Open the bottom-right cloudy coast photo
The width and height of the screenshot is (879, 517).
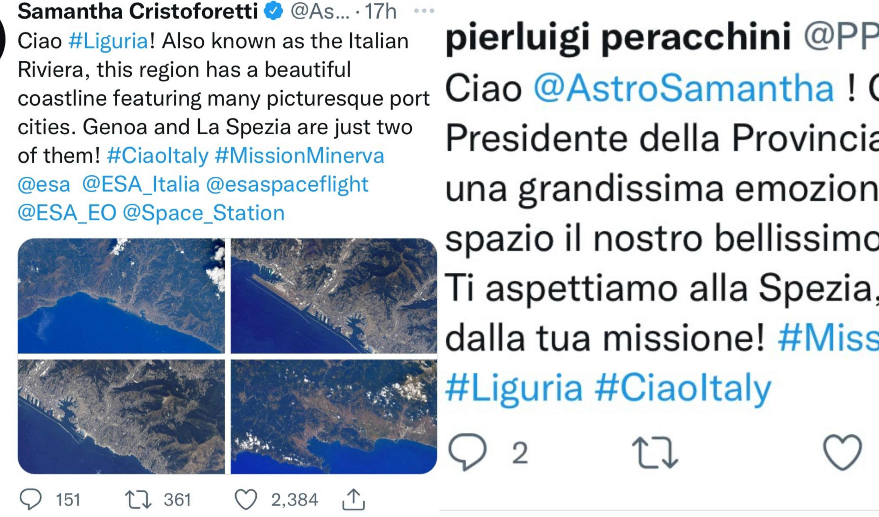pyautogui.click(x=334, y=417)
